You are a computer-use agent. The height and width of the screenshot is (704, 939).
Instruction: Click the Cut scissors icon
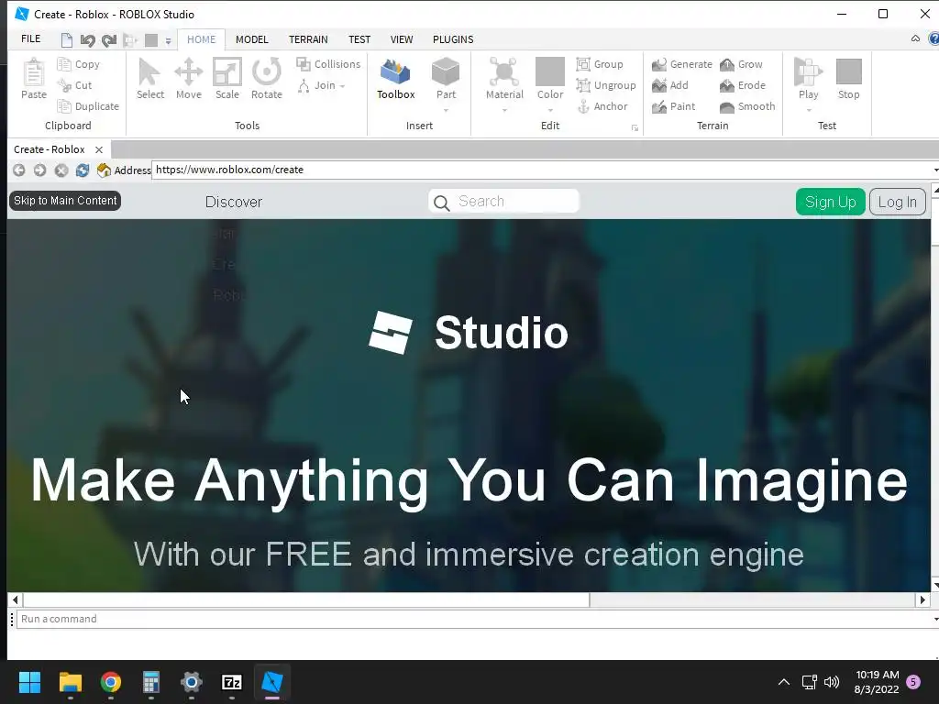(x=63, y=85)
